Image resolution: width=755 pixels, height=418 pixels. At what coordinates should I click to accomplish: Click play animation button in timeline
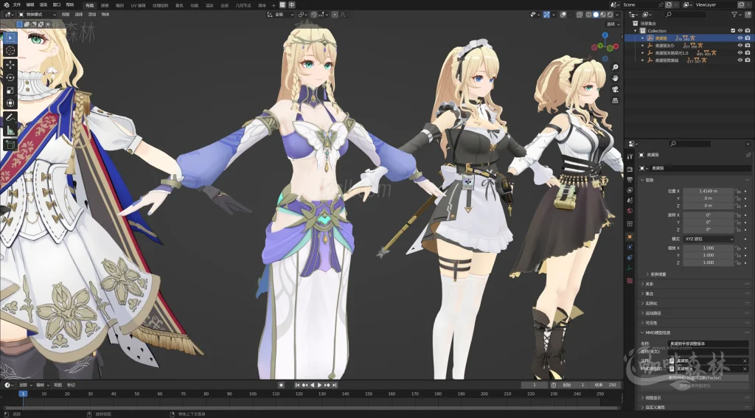point(319,385)
